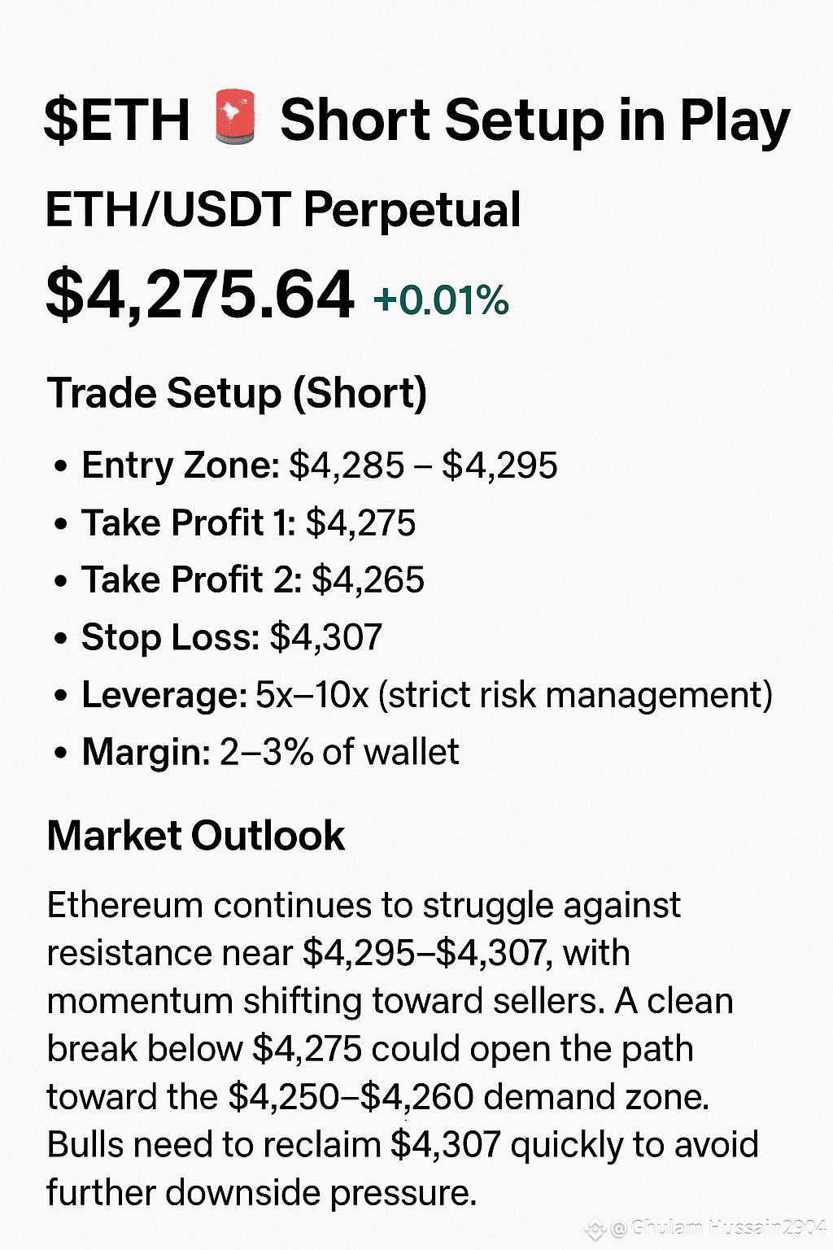The height and width of the screenshot is (1250, 833).
Task: Click "Bulls need to reclaim $4,307" sentence
Action: (273, 1145)
